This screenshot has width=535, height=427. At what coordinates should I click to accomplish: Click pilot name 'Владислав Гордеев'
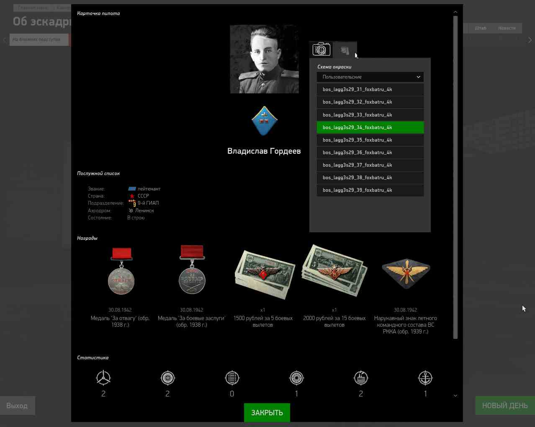[x=264, y=151]
